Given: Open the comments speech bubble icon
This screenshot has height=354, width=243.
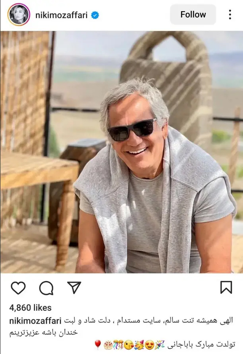Looking at the screenshot, I should click(x=46, y=288).
